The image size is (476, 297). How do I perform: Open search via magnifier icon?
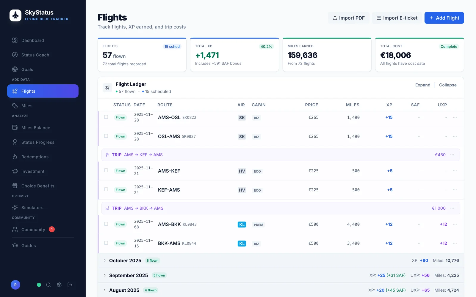(48, 285)
